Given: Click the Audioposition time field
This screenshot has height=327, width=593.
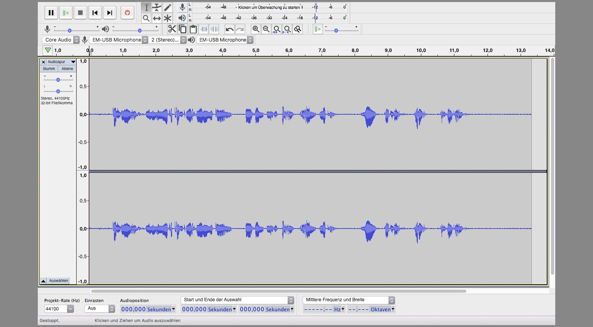Looking at the screenshot, I should click(x=148, y=309).
